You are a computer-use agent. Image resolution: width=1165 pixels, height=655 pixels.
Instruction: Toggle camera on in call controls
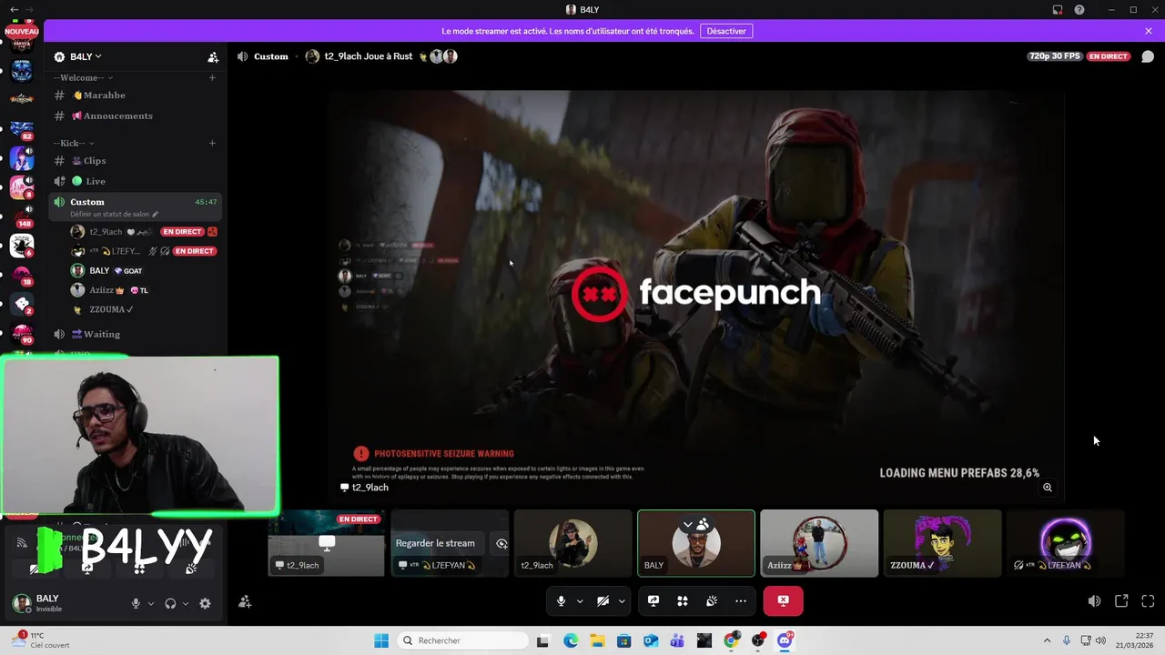(603, 600)
